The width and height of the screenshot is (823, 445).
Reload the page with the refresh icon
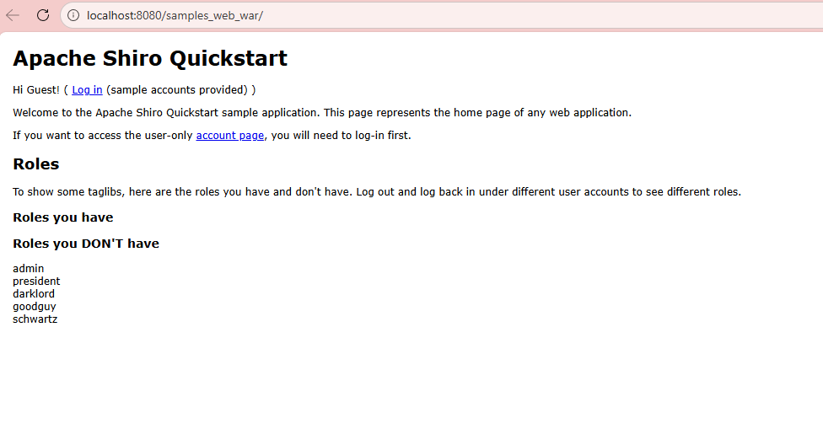pos(43,15)
